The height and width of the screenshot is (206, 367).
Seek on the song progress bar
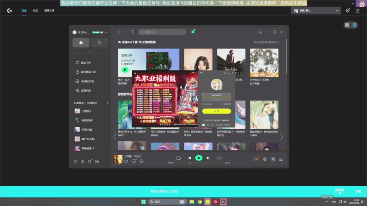(x=199, y=163)
